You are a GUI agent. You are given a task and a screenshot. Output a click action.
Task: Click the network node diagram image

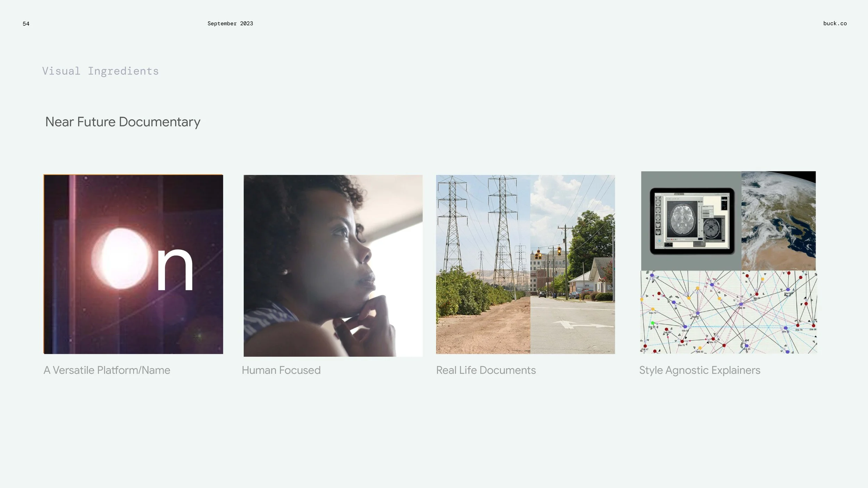(729, 312)
